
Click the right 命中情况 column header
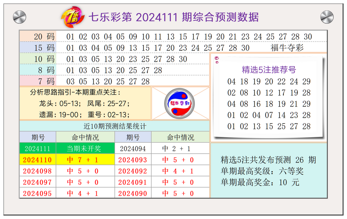[x=180, y=137]
